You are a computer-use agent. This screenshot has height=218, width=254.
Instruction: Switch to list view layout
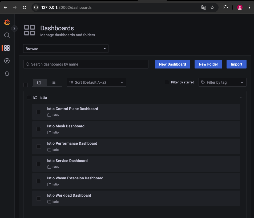[54, 83]
